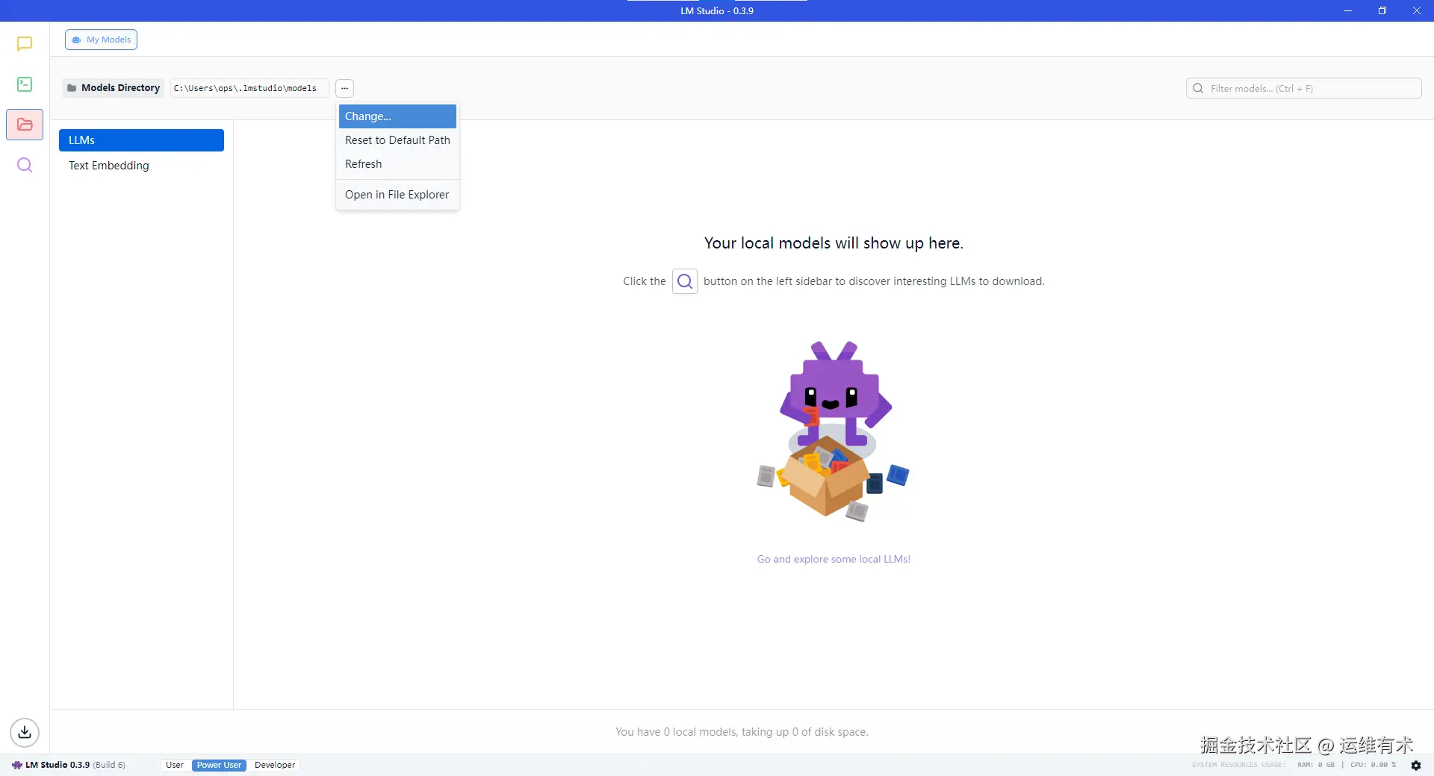
Task: Open the Downloads icon at bottom left
Action: pos(25,732)
